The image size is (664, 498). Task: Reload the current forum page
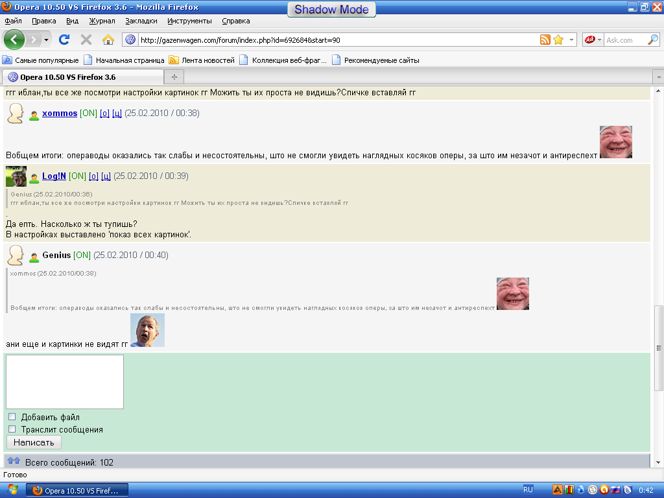(x=64, y=40)
